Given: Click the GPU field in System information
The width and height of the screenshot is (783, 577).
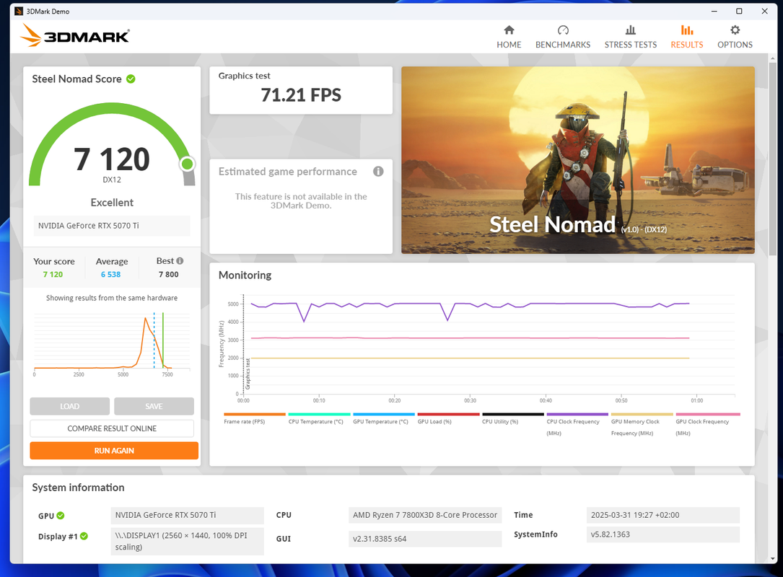Looking at the screenshot, I should click(187, 515).
